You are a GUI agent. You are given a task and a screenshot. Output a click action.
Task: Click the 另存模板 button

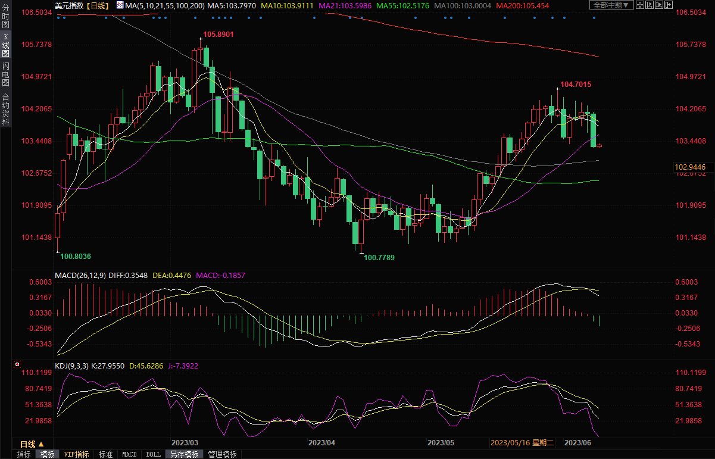(184, 454)
